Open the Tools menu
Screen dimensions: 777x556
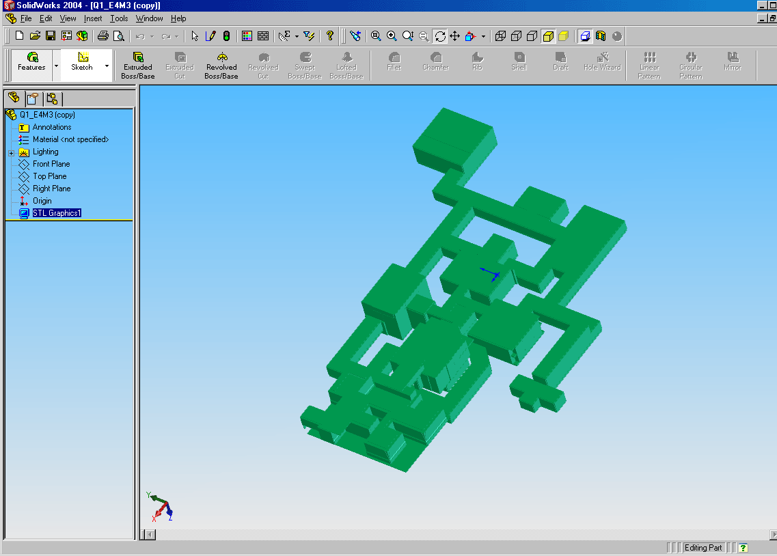[119, 18]
